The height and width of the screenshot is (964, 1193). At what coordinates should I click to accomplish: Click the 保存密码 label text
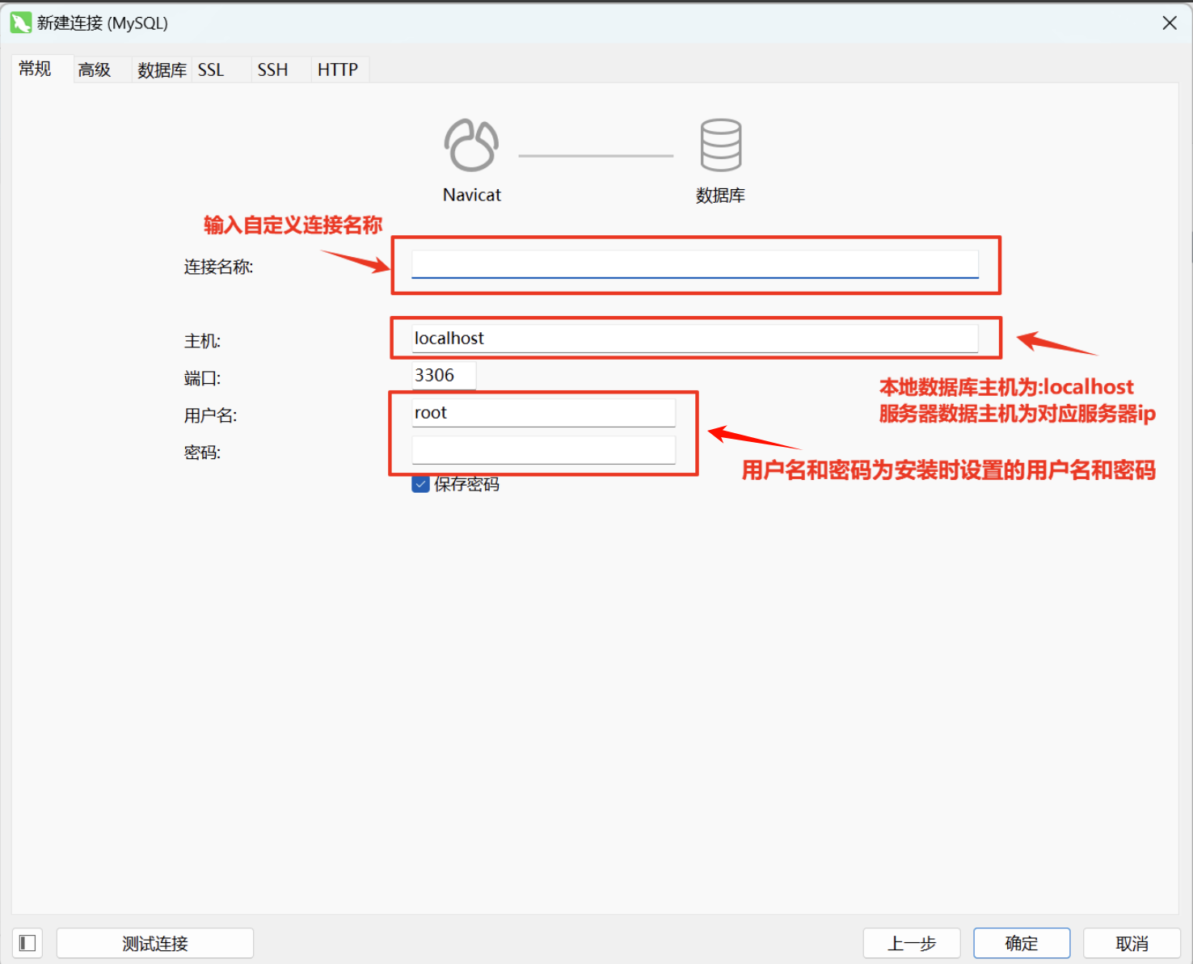(467, 484)
